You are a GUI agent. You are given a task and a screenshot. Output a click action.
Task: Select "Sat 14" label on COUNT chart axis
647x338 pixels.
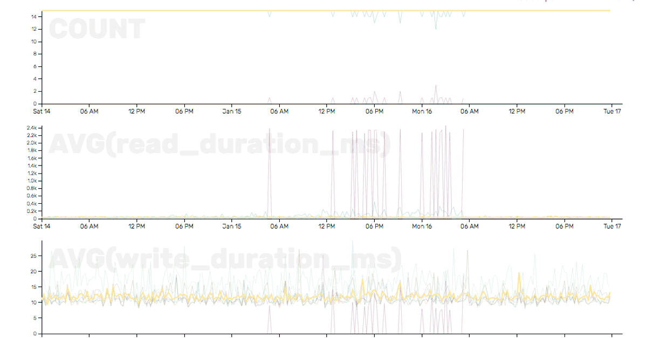[x=42, y=112]
